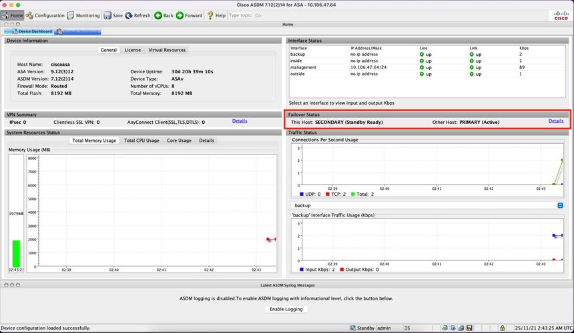Click the Enable Logging button
This screenshot has width=574, height=333.
click(x=286, y=309)
